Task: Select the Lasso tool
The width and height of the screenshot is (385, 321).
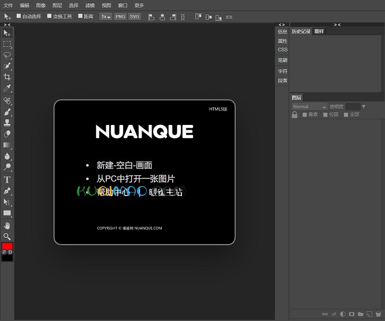Action: pyautogui.click(x=7, y=55)
